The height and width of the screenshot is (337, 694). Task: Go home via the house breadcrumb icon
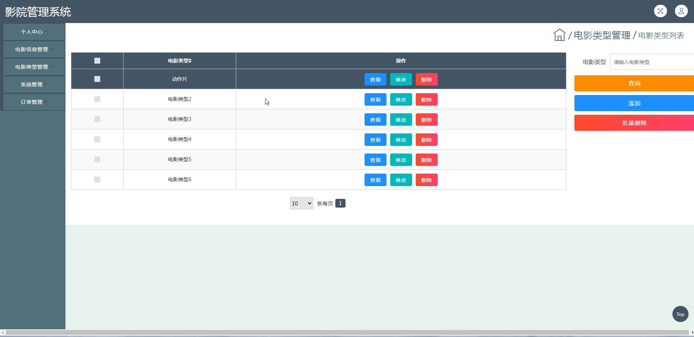(559, 35)
